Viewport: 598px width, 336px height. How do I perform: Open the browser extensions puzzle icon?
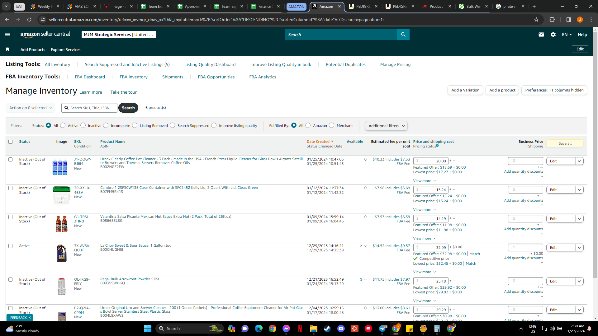click(552, 20)
